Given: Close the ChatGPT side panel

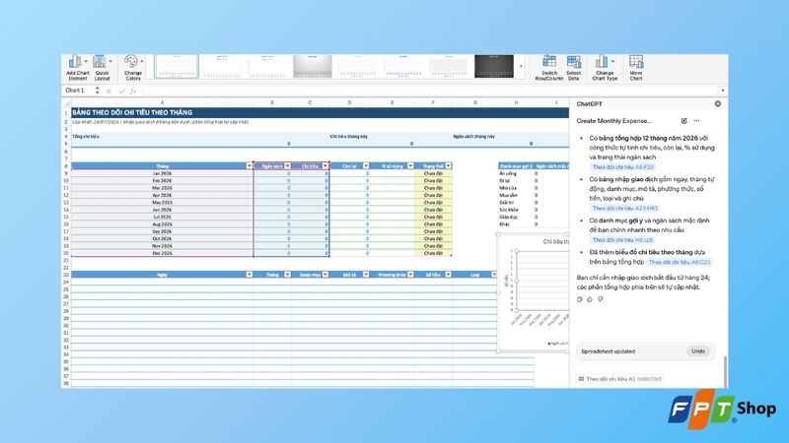Looking at the screenshot, I should pos(718,104).
